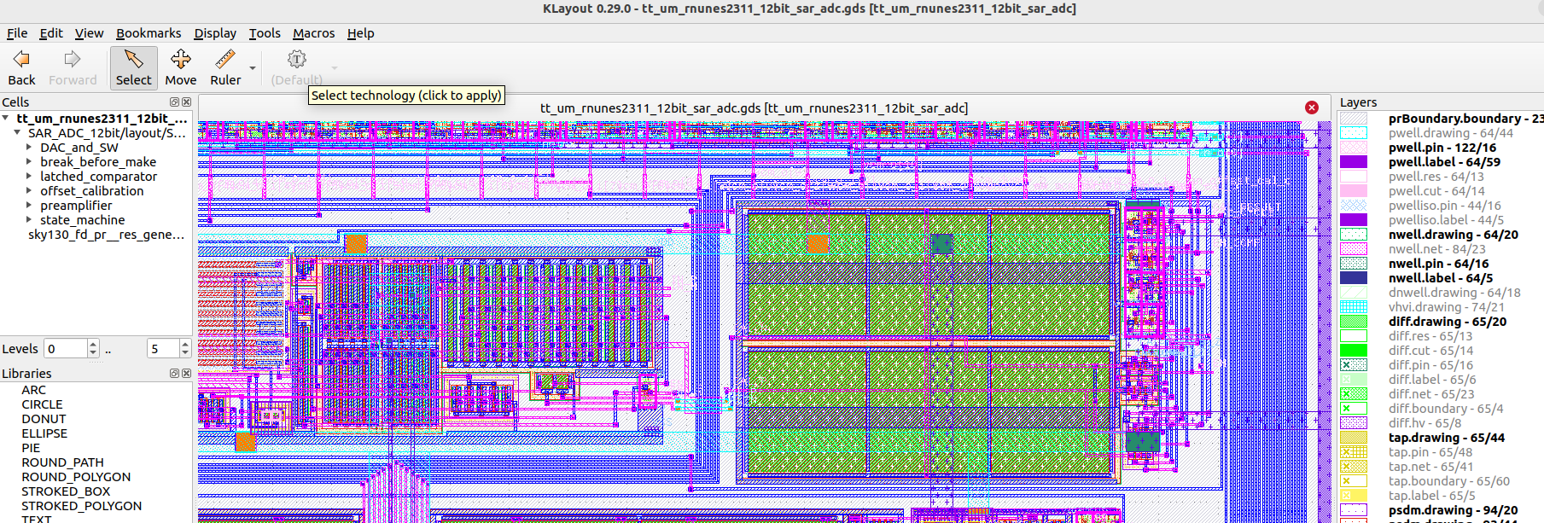Click the Levels minimum value field

pyautogui.click(x=66, y=349)
